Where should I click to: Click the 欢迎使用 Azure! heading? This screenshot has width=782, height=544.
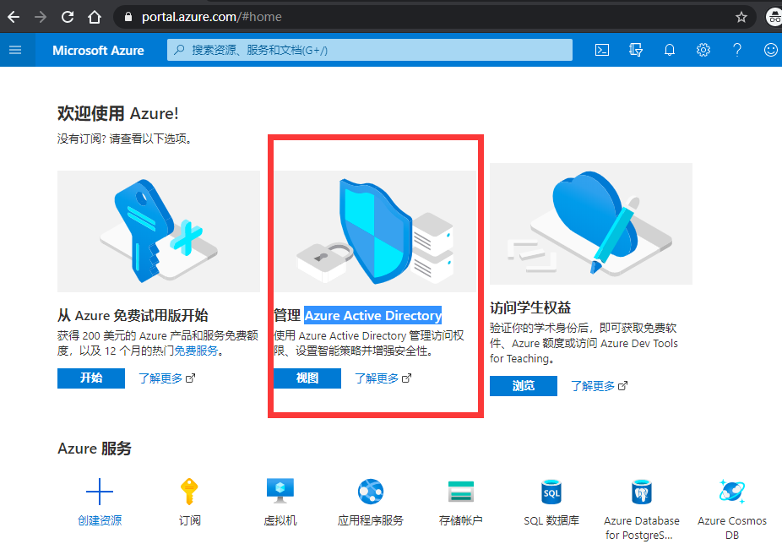117,114
